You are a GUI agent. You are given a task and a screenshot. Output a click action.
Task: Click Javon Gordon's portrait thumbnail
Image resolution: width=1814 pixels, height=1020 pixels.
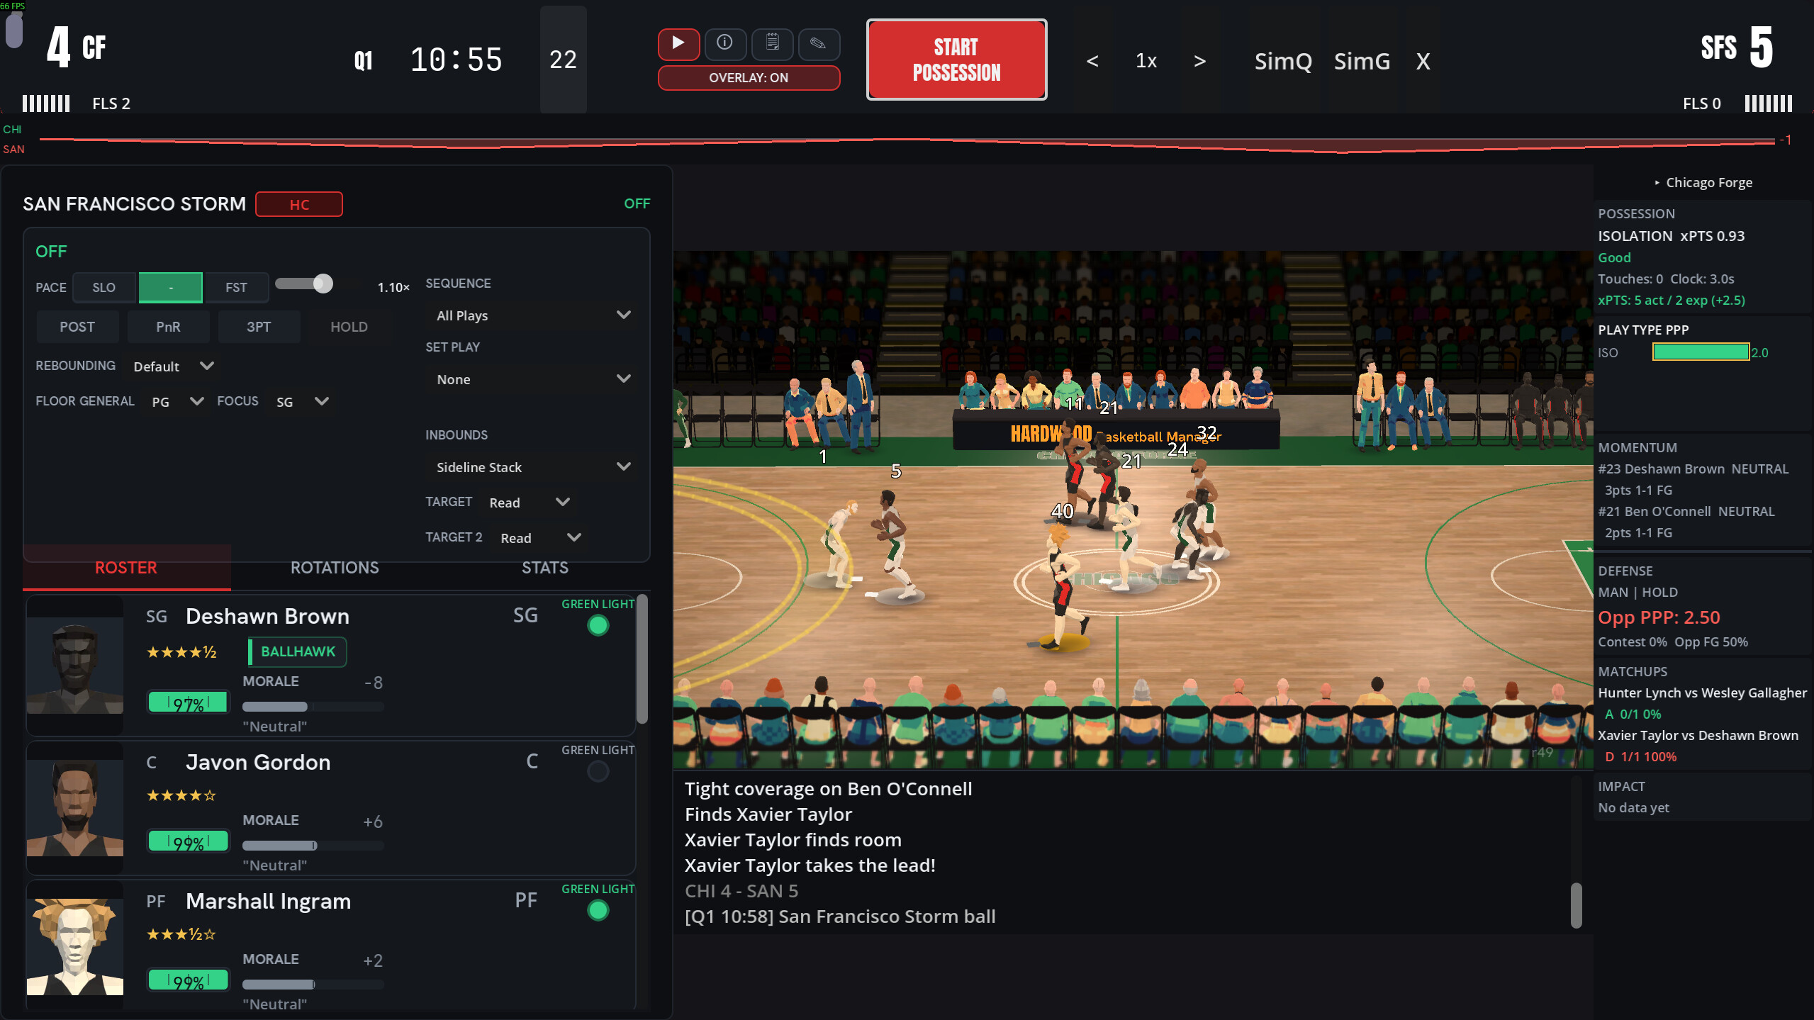75,807
